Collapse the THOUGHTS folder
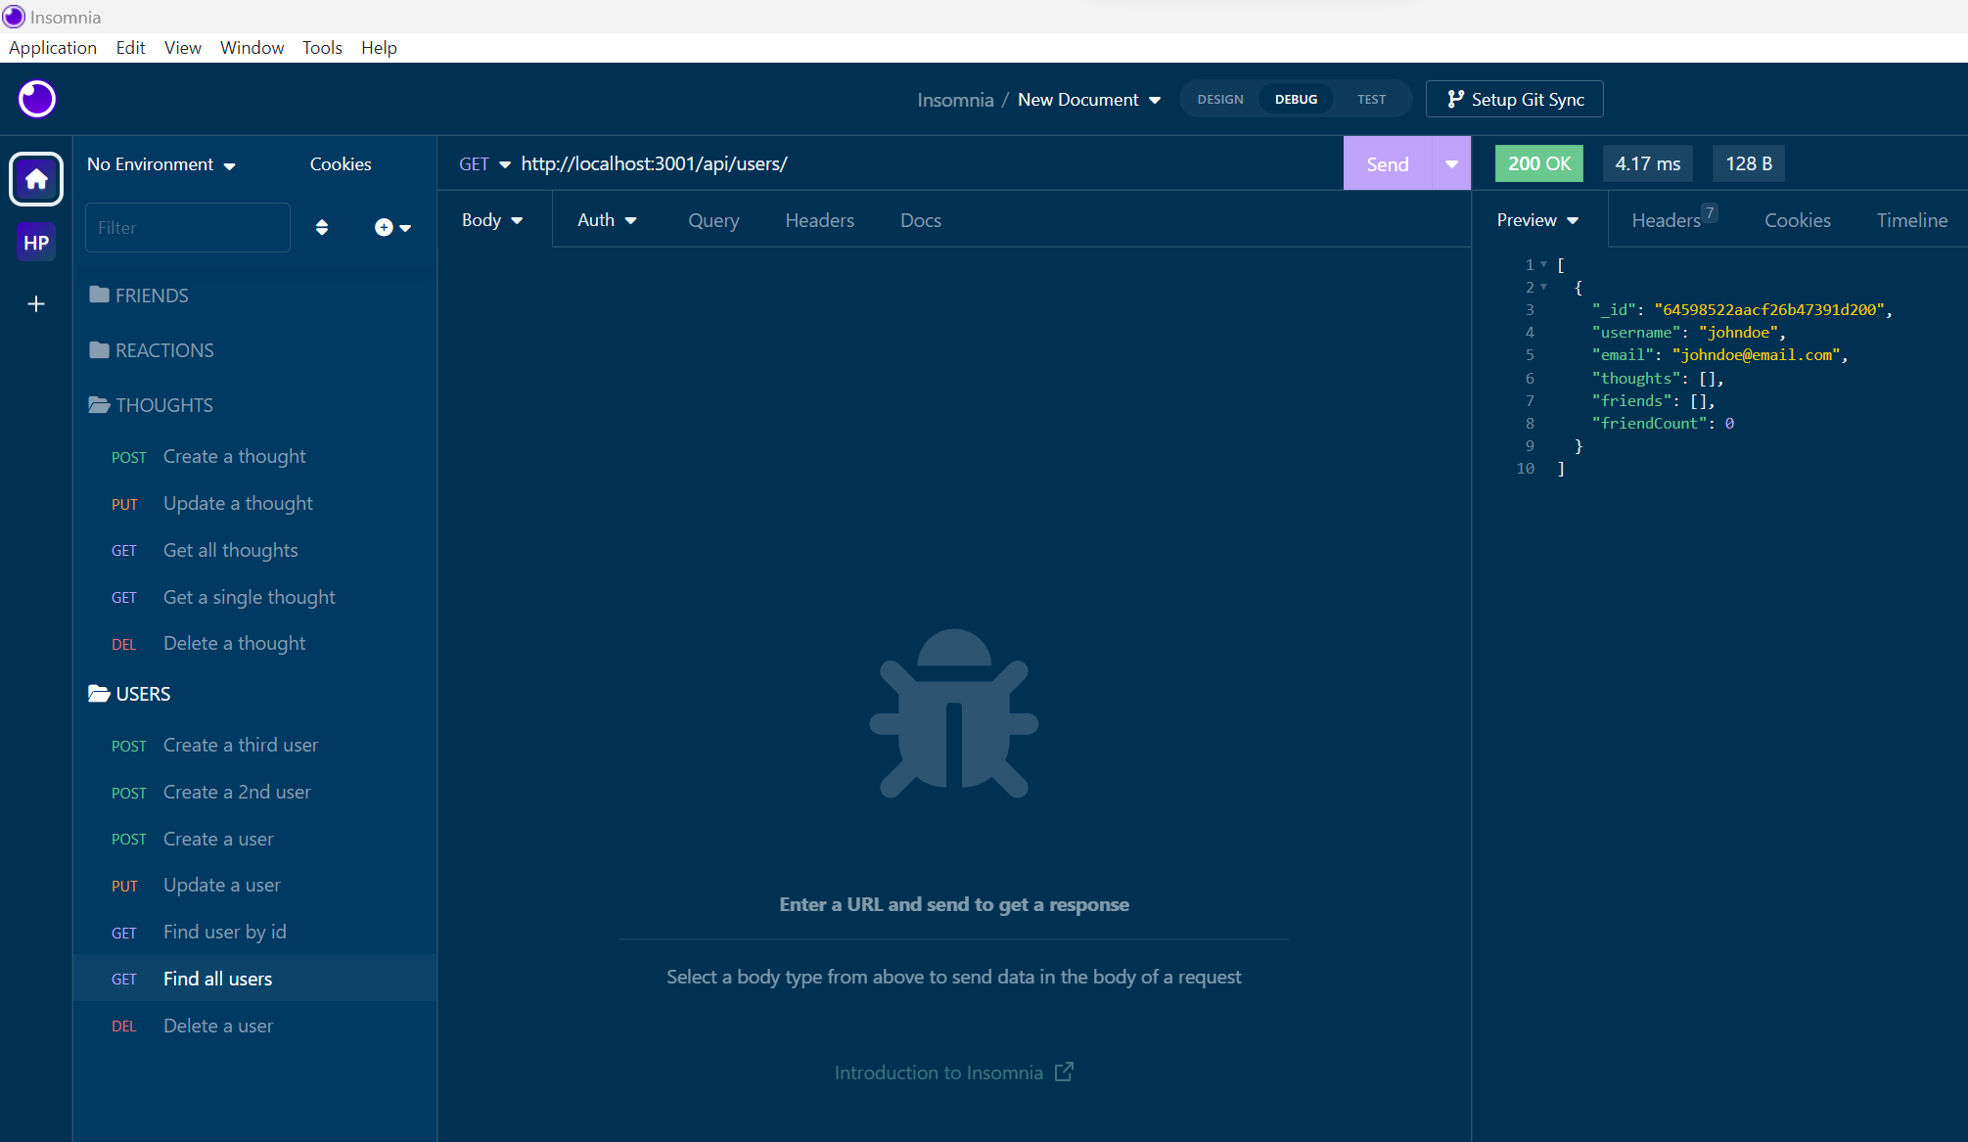Image resolution: width=1968 pixels, height=1142 pixels. [162, 404]
